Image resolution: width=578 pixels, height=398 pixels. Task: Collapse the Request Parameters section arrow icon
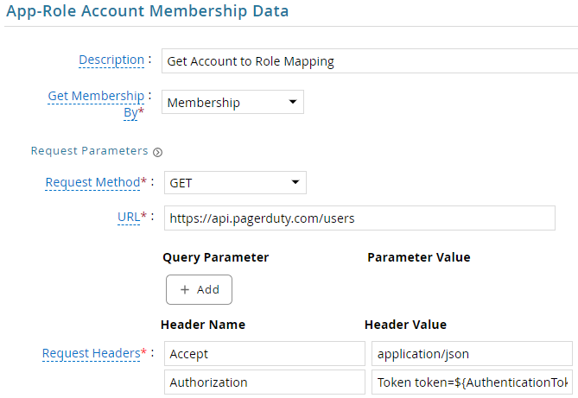pos(158,152)
